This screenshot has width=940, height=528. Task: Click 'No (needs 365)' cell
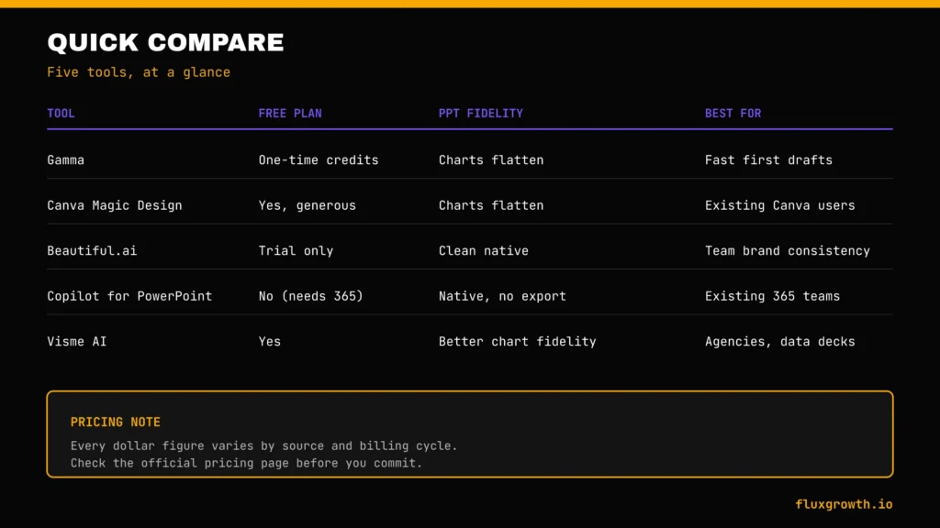pyautogui.click(x=311, y=296)
